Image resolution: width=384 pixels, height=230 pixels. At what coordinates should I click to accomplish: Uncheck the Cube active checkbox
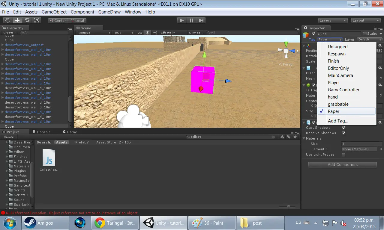(313, 34)
